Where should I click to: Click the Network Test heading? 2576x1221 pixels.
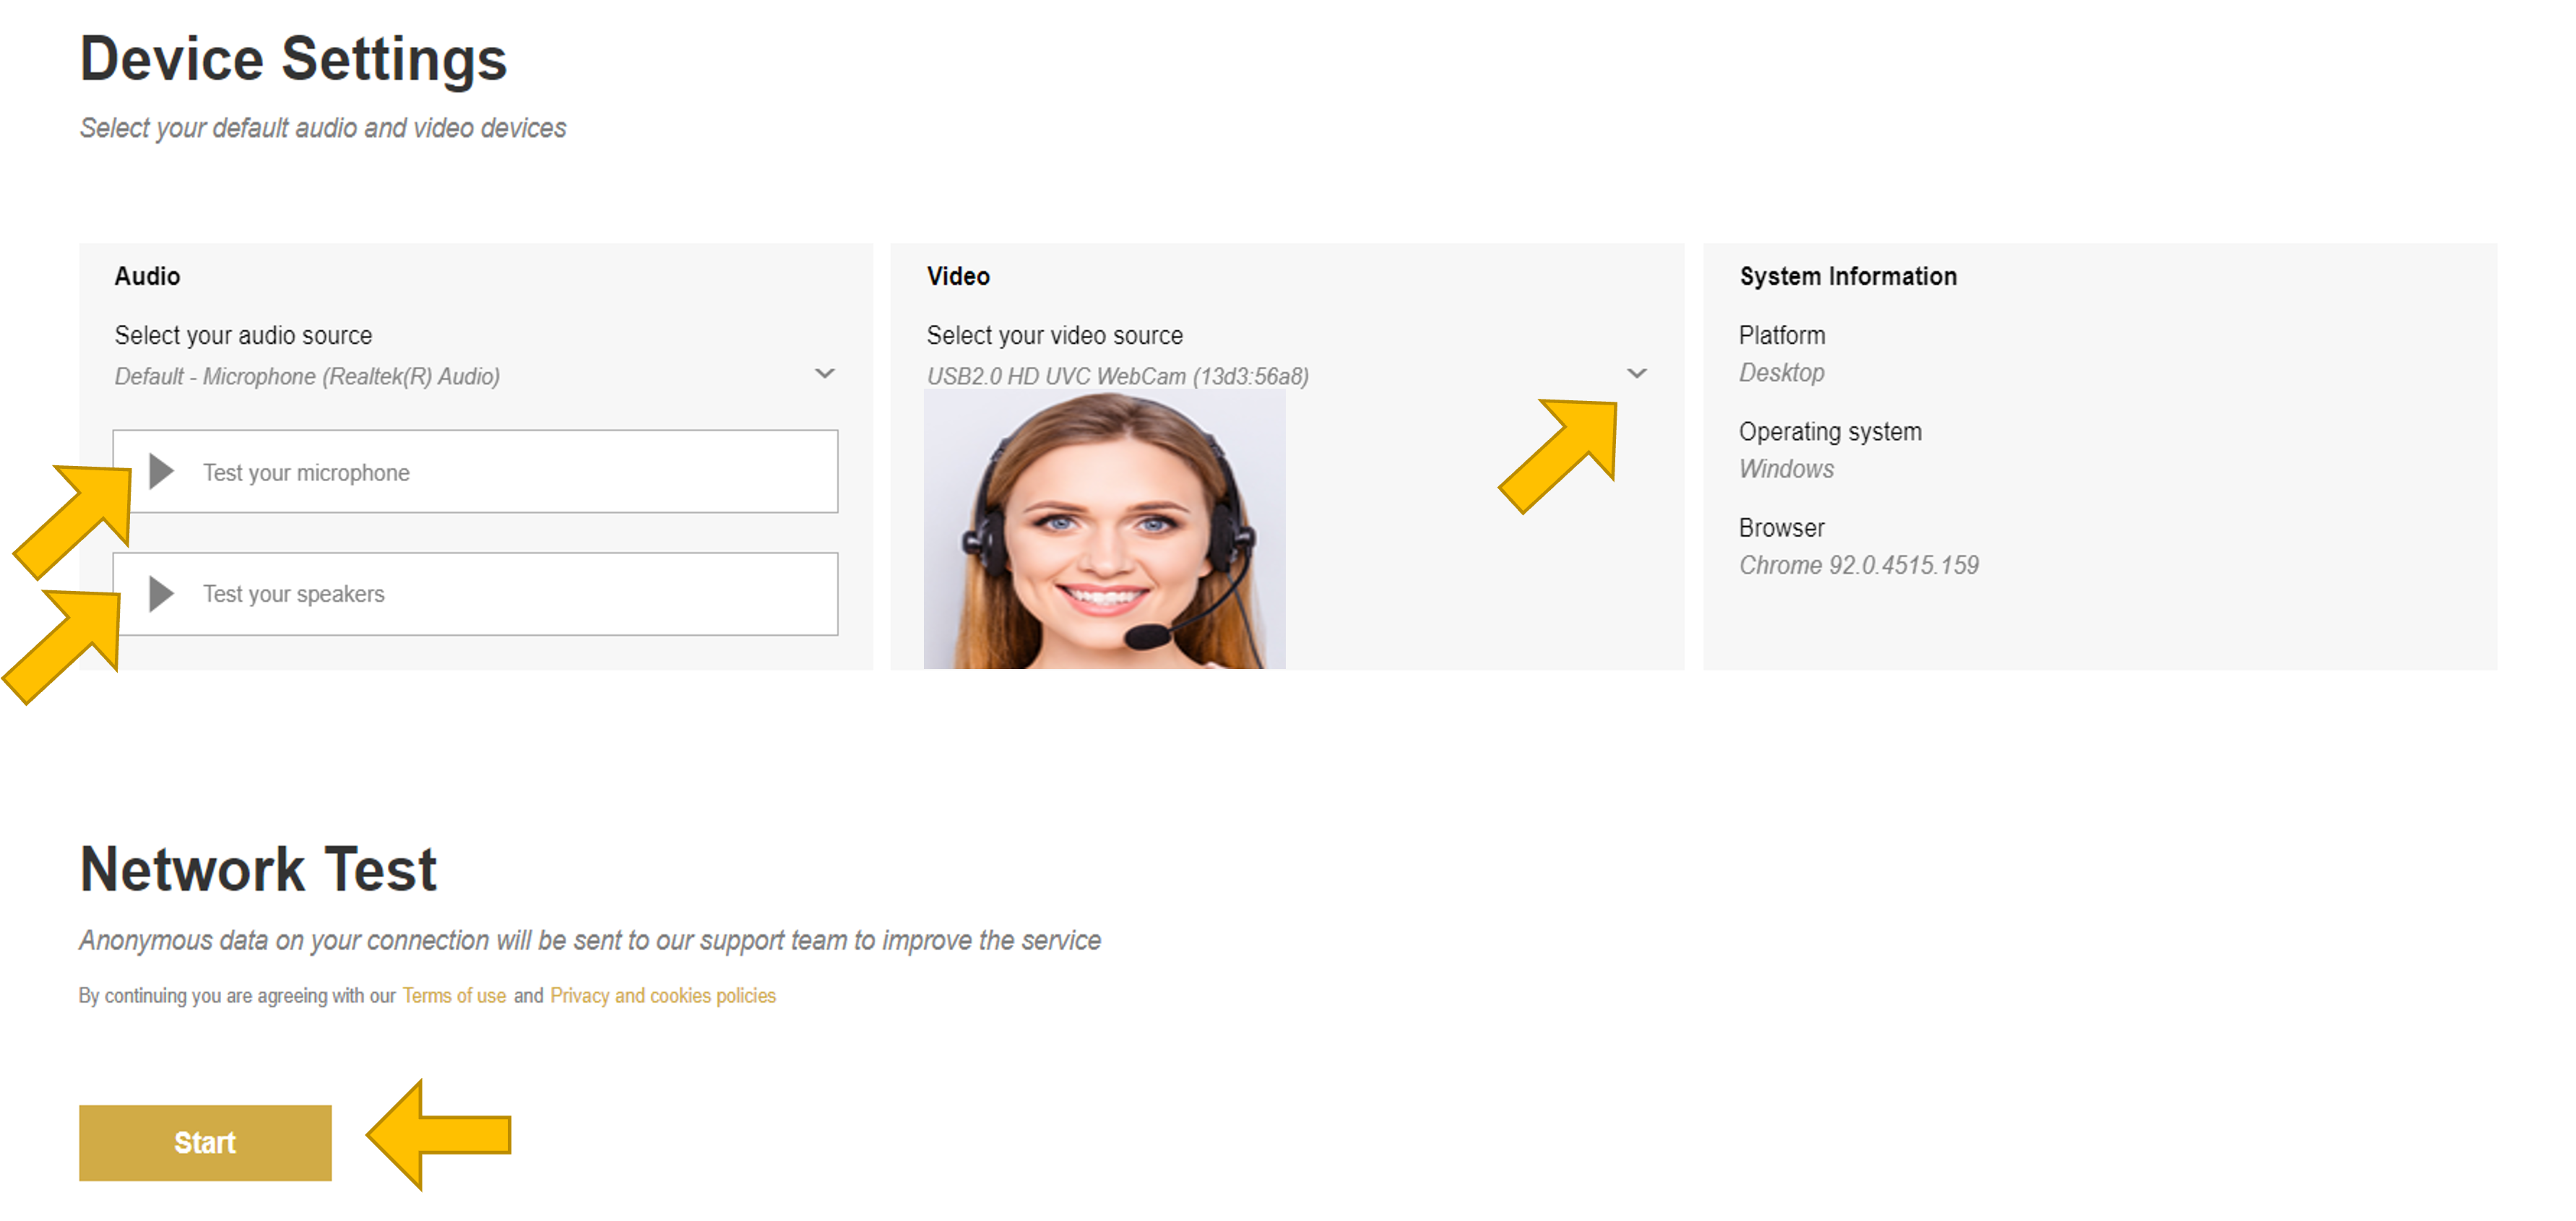pyautogui.click(x=258, y=869)
